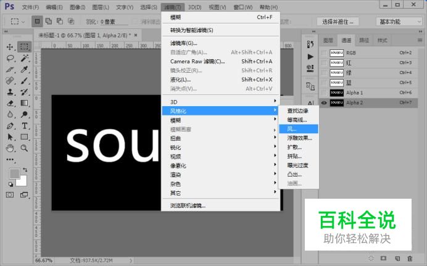This screenshot has height=266, width=427.
Task: Select the Pen tool
Action: coord(10,126)
